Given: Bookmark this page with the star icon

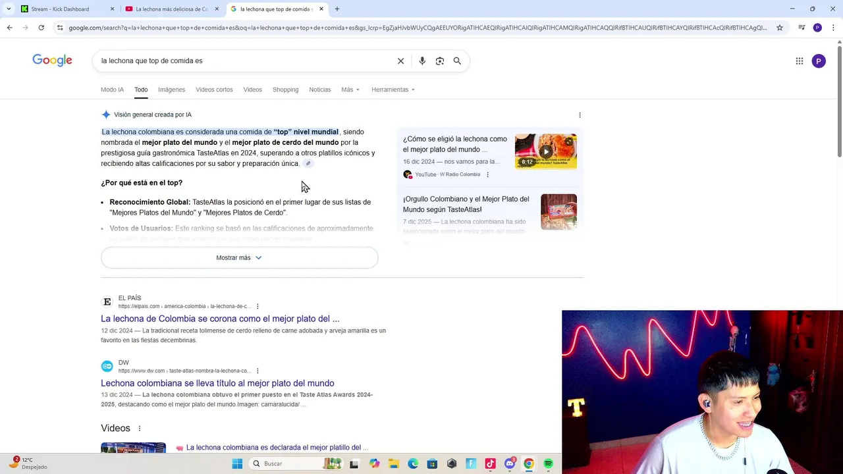Looking at the screenshot, I should click(x=780, y=28).
